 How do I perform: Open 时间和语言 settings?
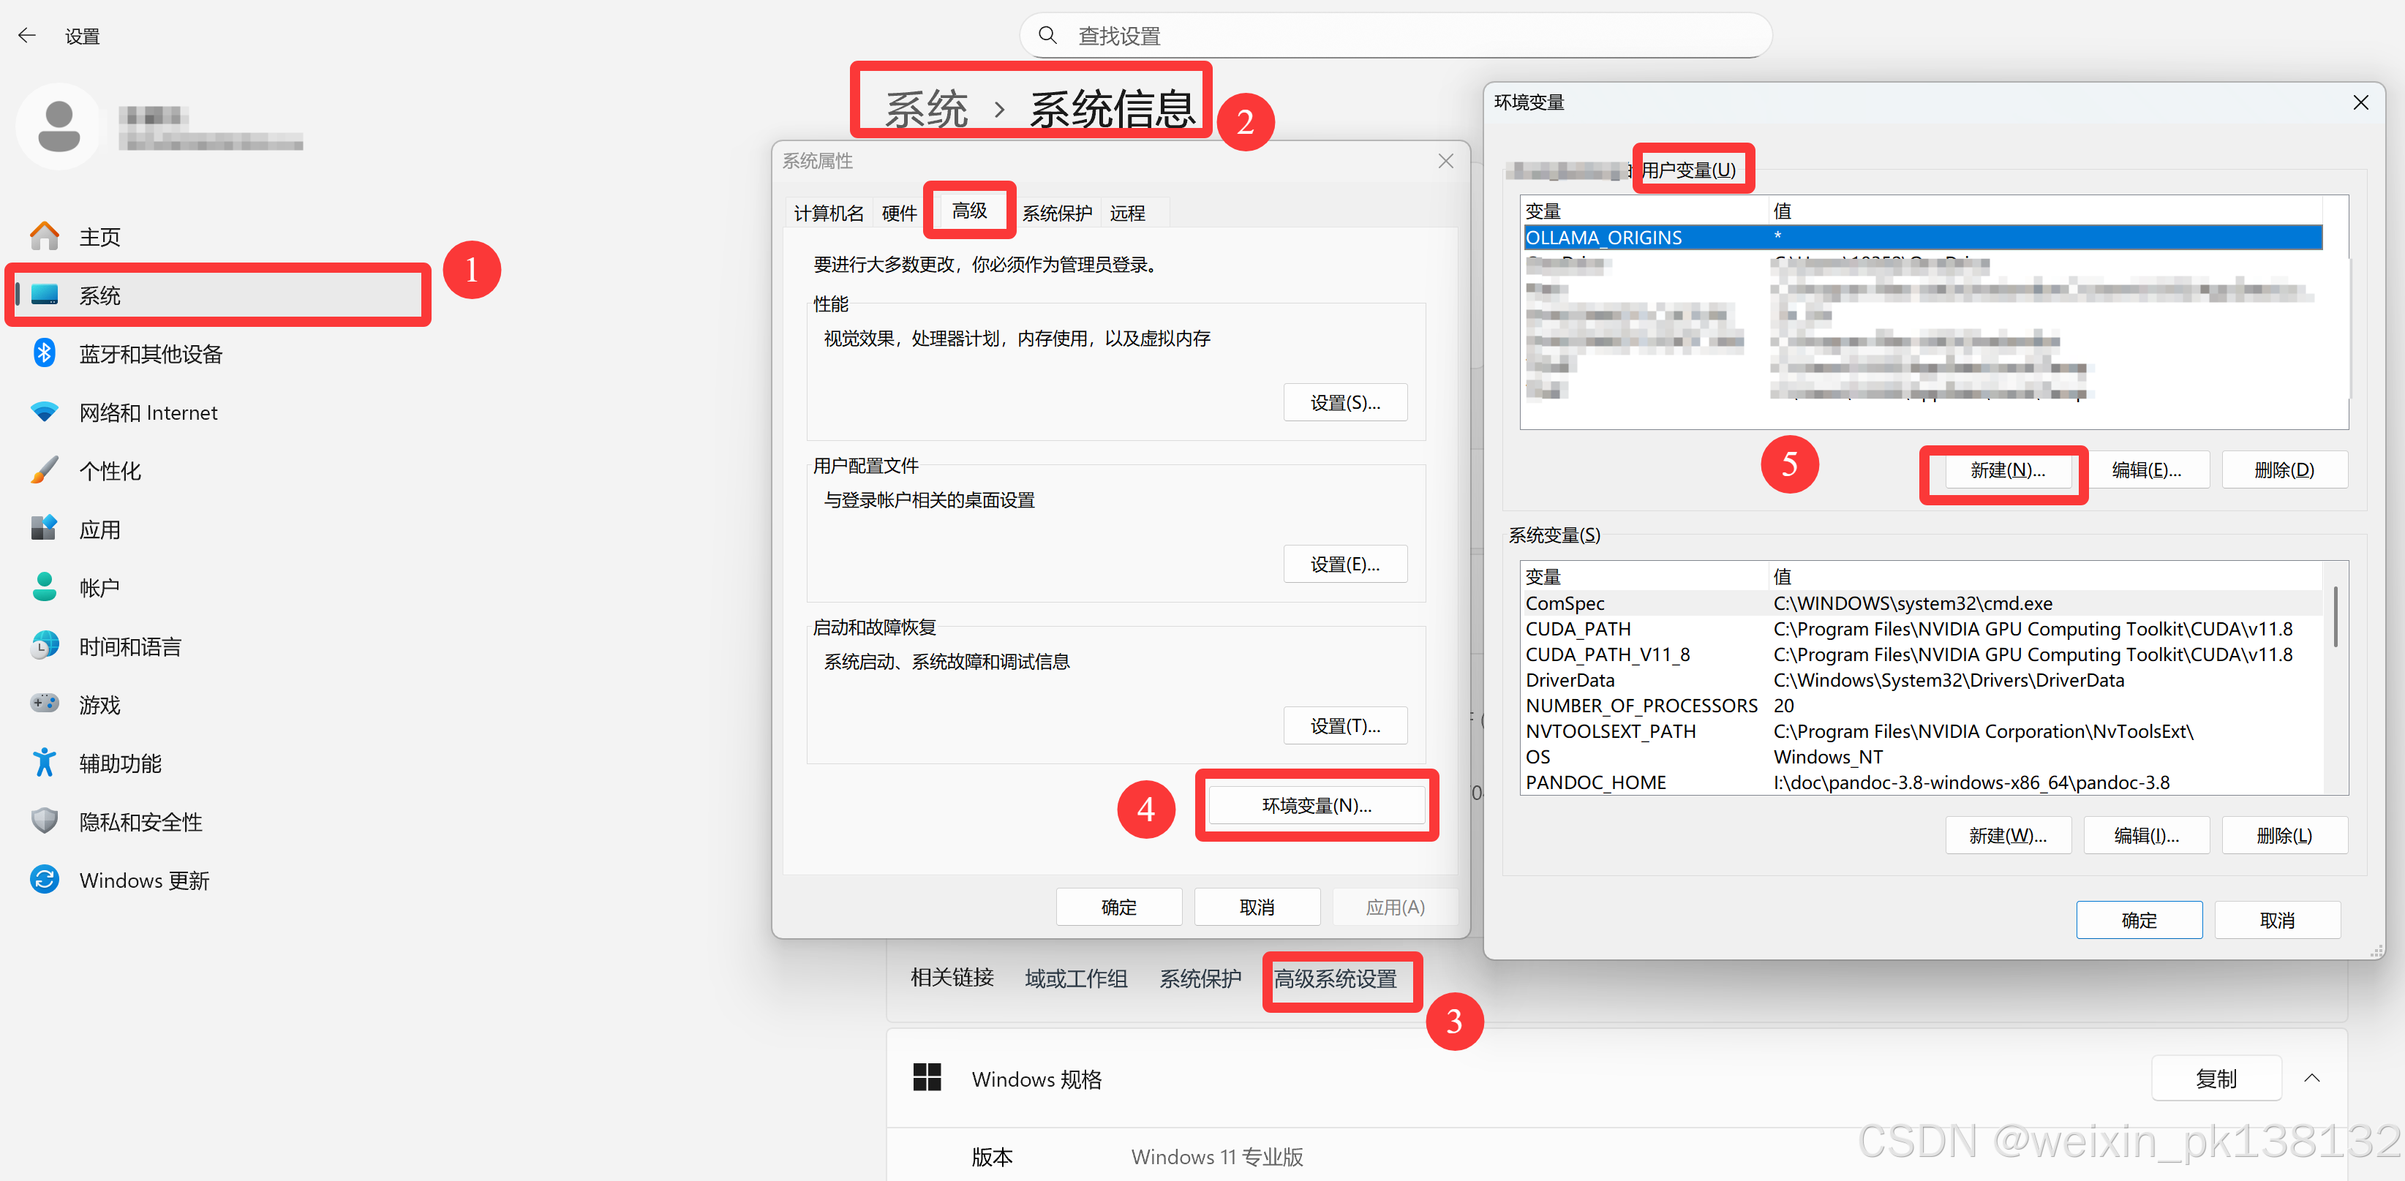tap(129, 645)
